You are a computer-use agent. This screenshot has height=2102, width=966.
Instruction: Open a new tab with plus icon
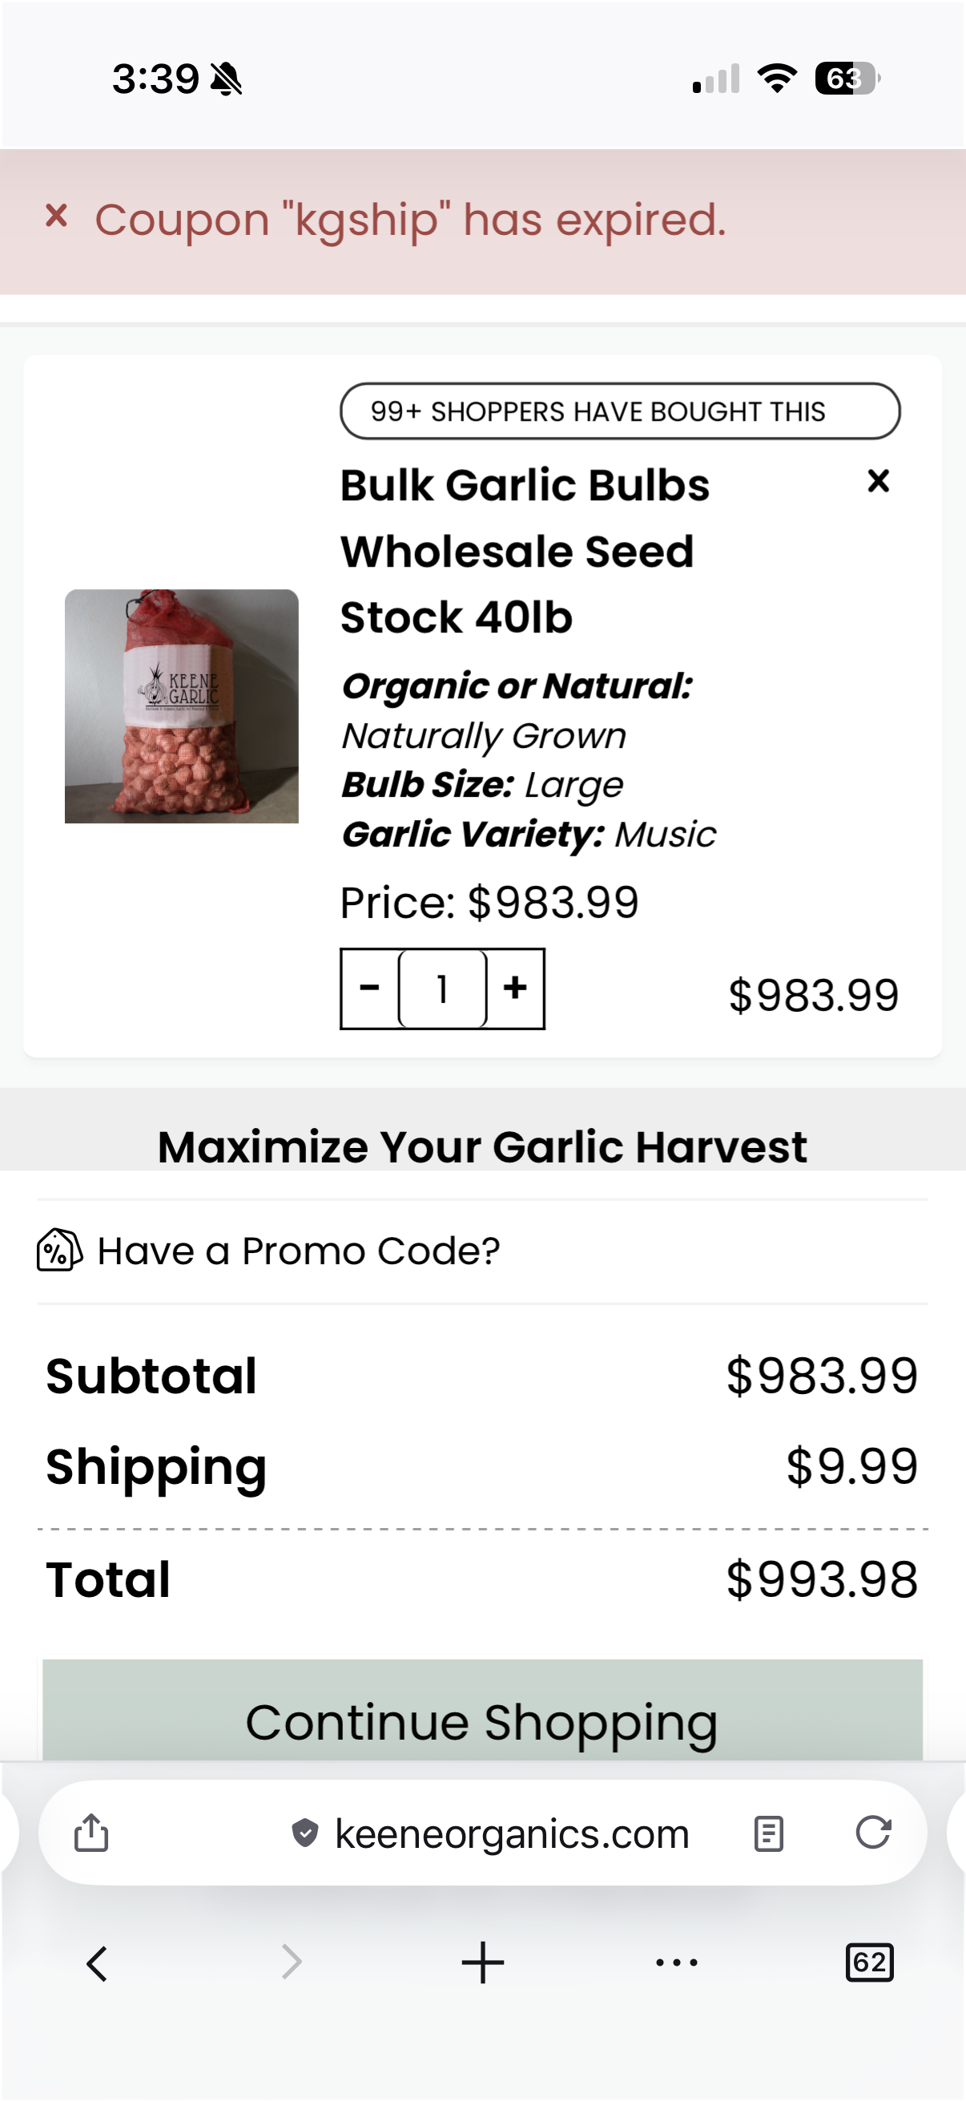(x=482, y=1962)
